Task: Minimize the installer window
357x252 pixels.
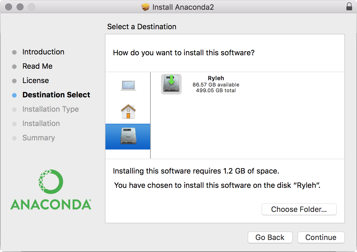Action: [x=20, y=7]
